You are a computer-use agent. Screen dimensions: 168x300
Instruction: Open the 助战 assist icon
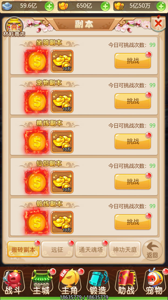126,283
